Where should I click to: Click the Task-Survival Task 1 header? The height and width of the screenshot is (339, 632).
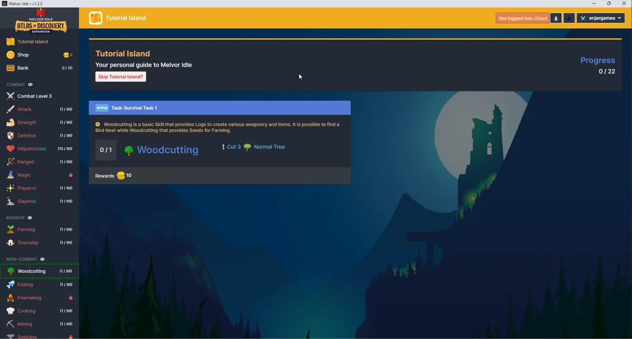tap(220, 108)
